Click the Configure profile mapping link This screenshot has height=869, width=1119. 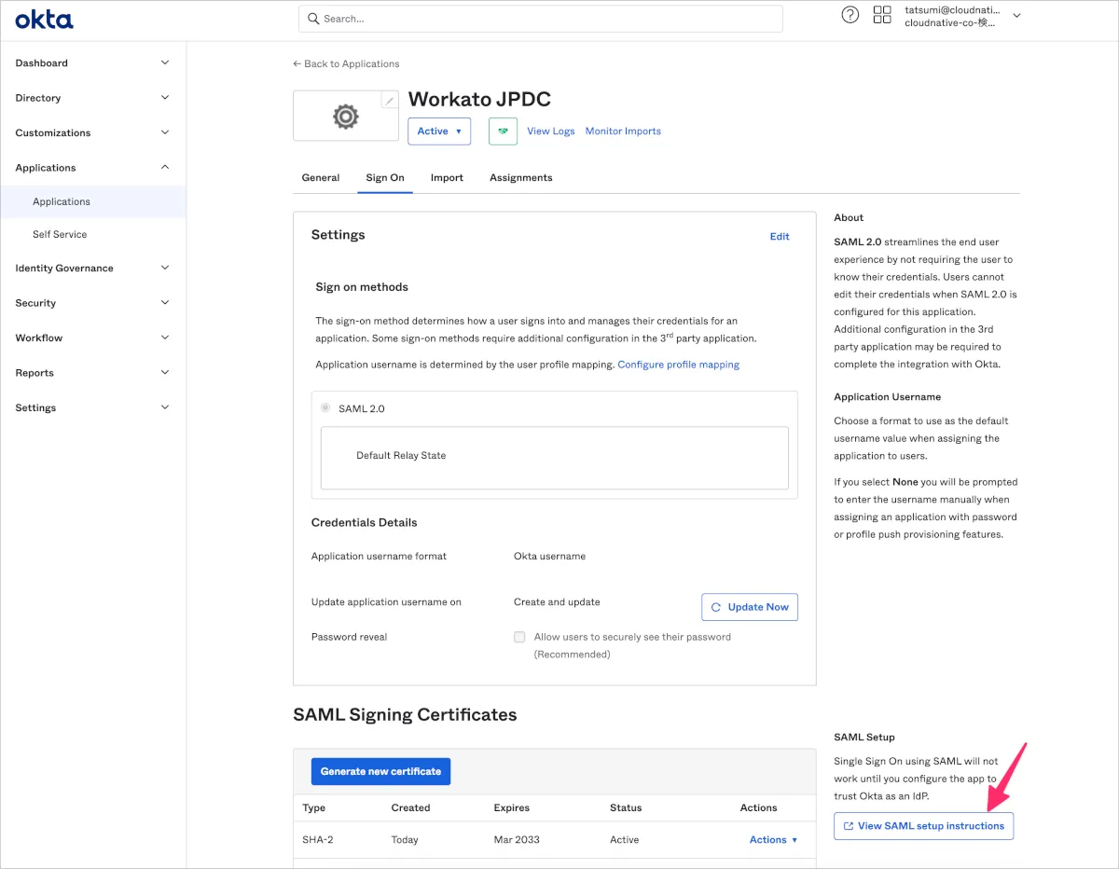point(678,365)
